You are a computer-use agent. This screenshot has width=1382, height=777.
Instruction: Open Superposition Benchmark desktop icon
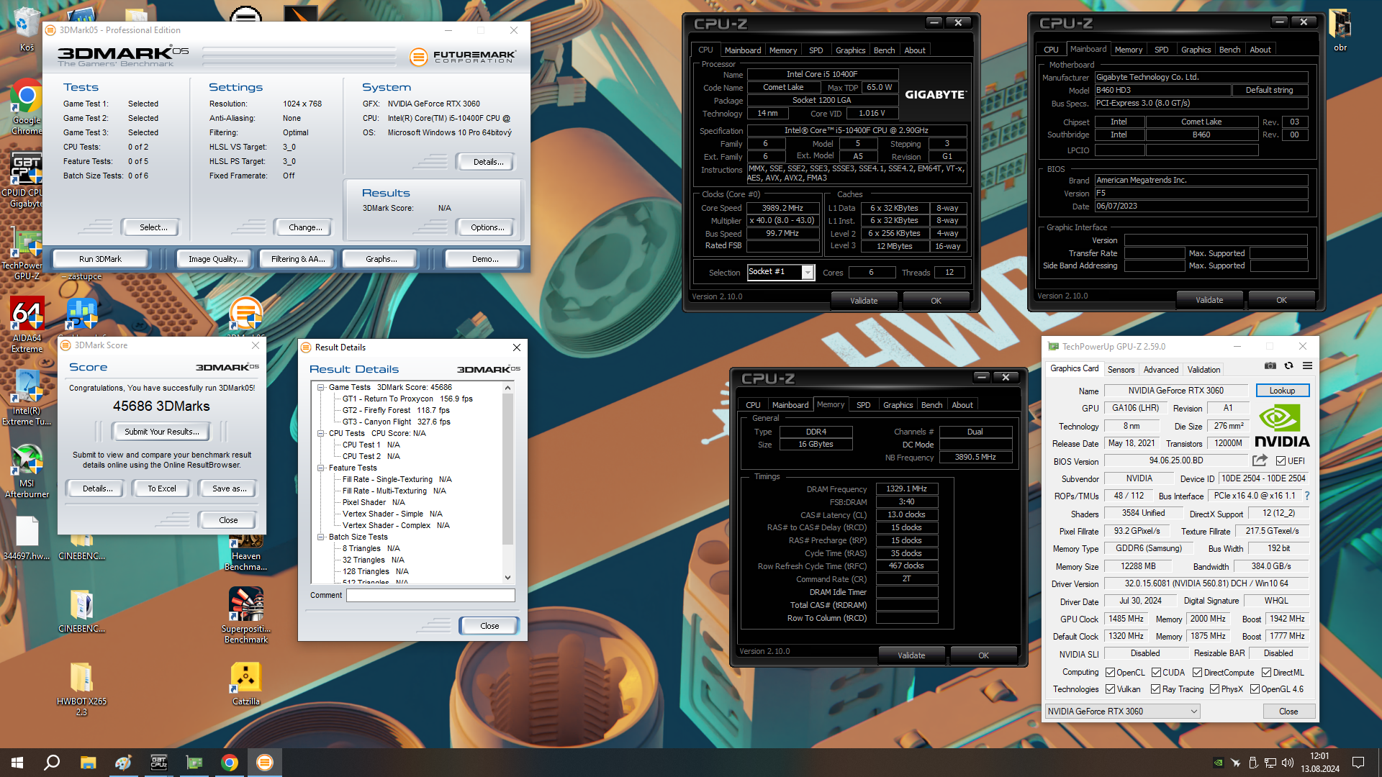pyautogui.click(x=245, y=615)
